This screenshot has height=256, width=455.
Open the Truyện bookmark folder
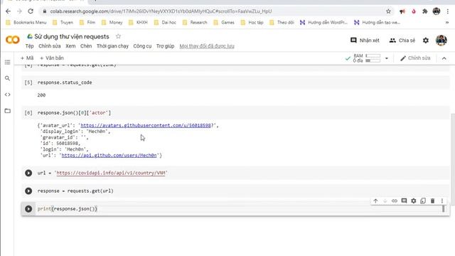coord(63,22)
